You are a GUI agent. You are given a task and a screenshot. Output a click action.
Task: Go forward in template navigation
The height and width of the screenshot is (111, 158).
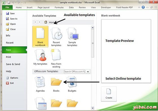[39, 22]
